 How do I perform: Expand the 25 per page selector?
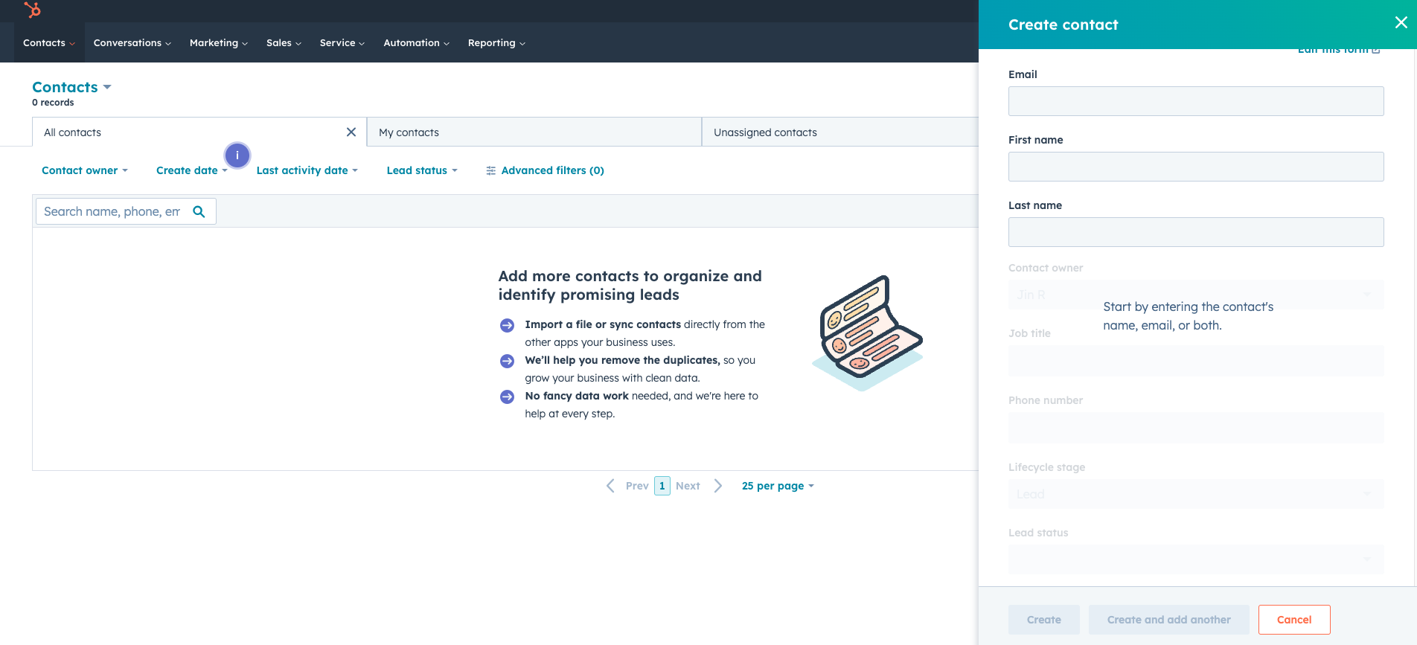777,486
